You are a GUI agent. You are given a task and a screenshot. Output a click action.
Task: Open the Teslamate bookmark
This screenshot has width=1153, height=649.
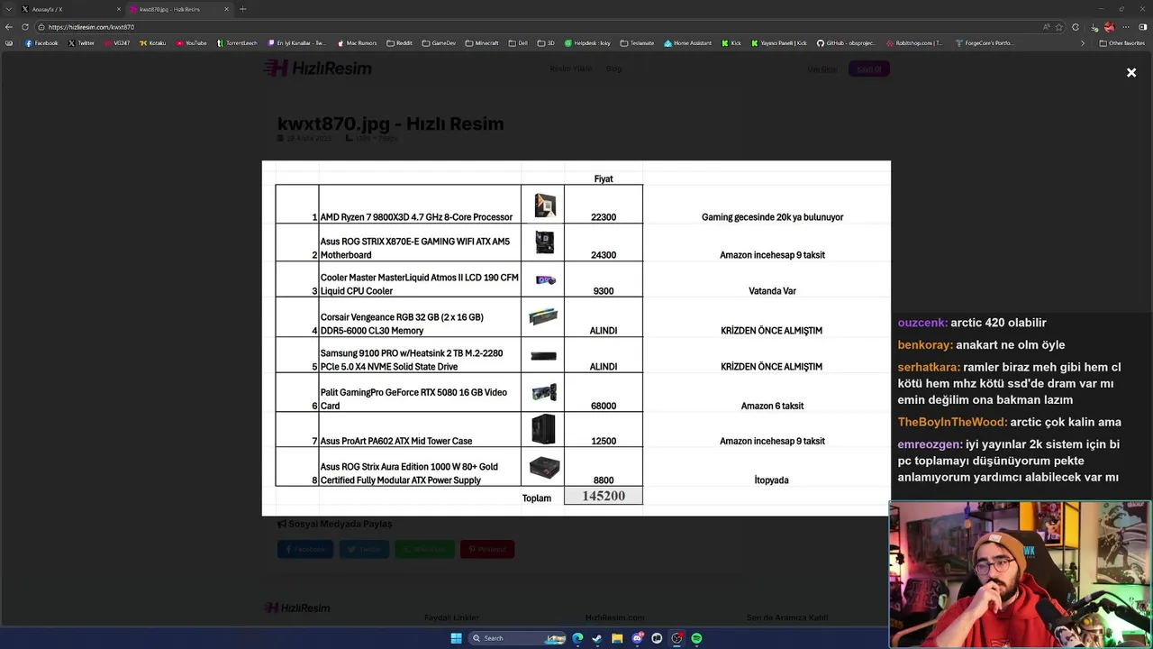(x=637, y=43)
